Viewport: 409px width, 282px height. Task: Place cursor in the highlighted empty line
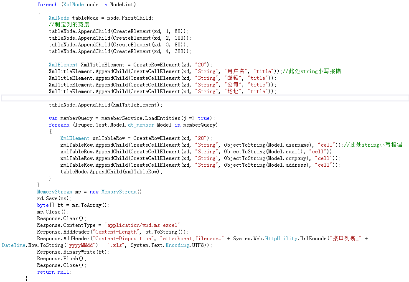(205, 98)
